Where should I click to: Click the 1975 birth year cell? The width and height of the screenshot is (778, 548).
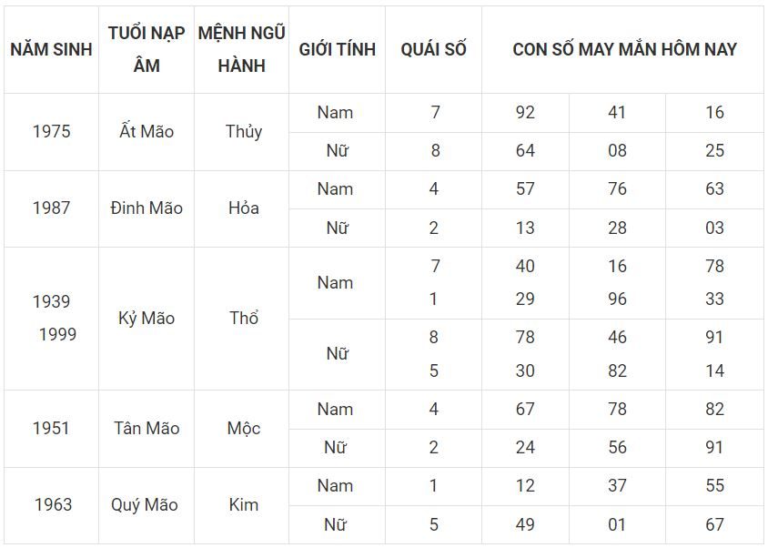click(x=52, y=132)
